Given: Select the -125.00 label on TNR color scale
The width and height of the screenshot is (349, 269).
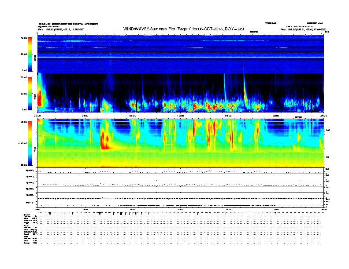Looking at the screenshot, I should click(x=23, y=122).
